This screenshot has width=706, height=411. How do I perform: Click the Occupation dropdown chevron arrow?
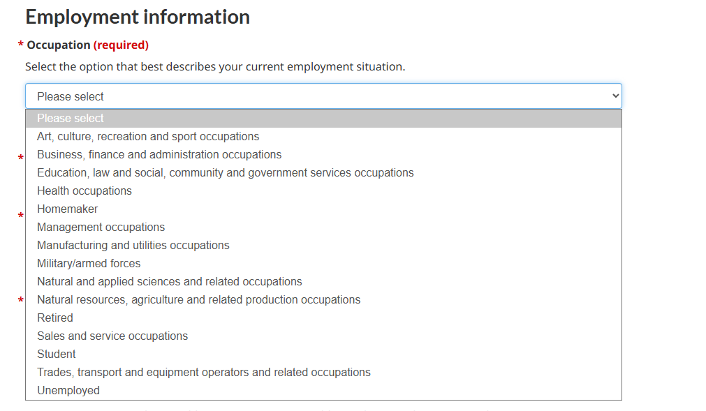(615, 96)
